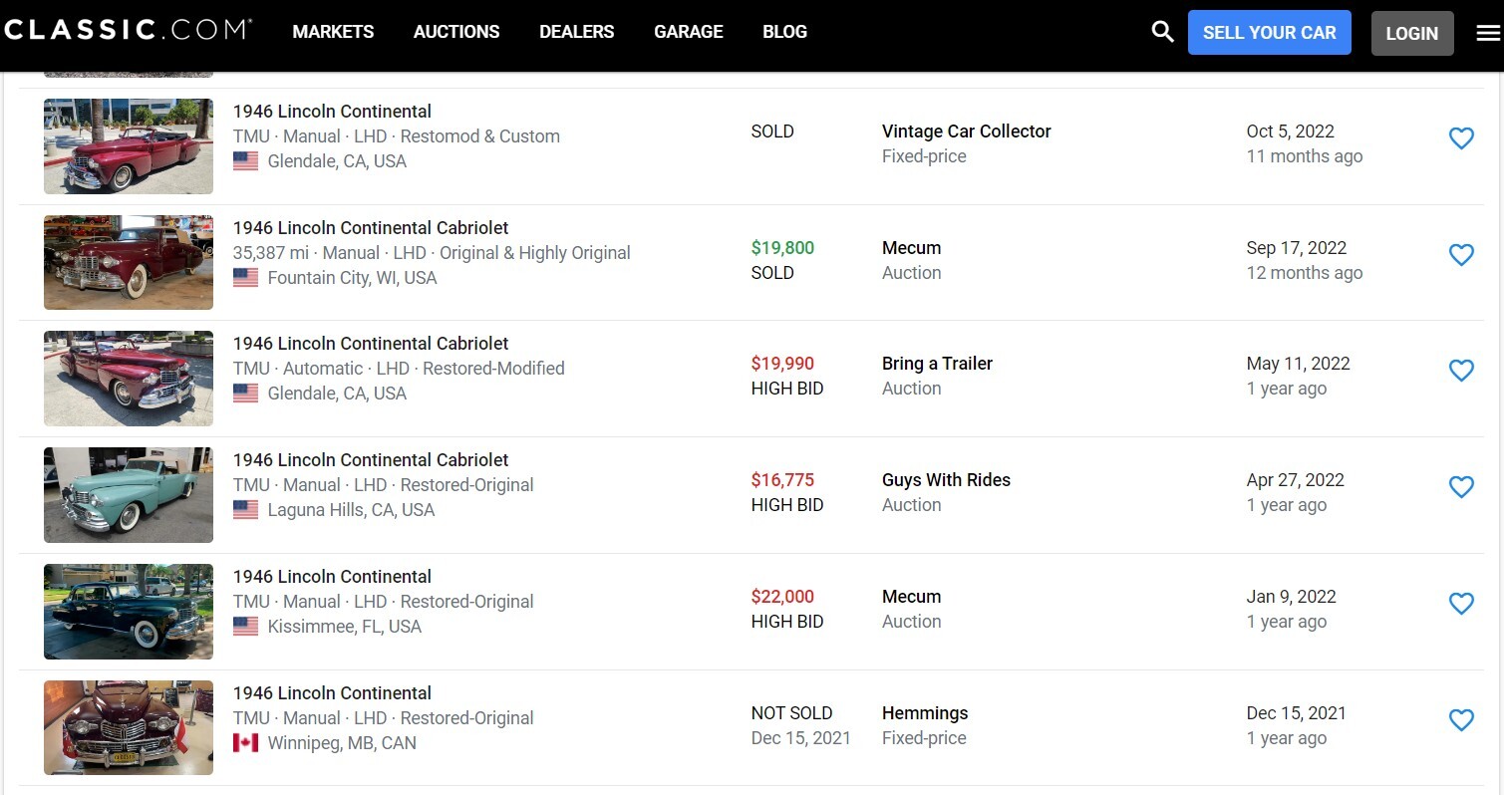This screenshot has width=1504, height=795.
Task: Open the Laguna Hills Cabriolet listing title
Action: [371, 459]
